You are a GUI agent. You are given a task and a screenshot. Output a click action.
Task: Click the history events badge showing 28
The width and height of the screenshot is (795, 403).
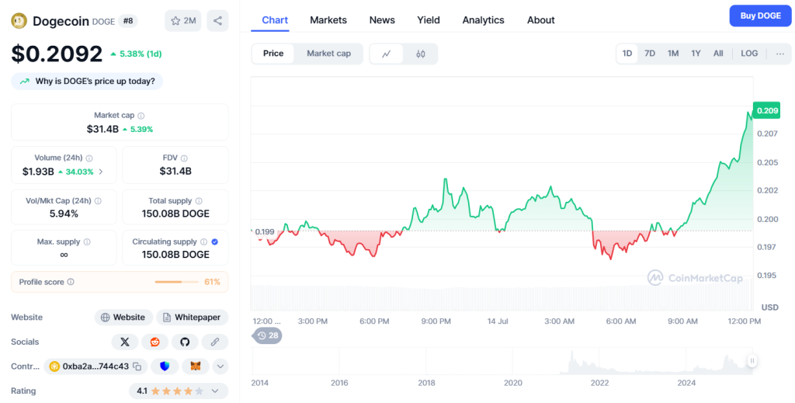pyautogui.click(x=267, y=335)
